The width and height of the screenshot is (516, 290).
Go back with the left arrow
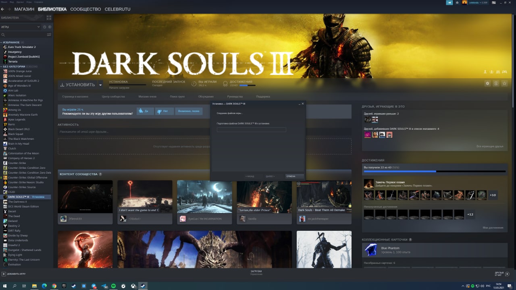pos(2,9)
